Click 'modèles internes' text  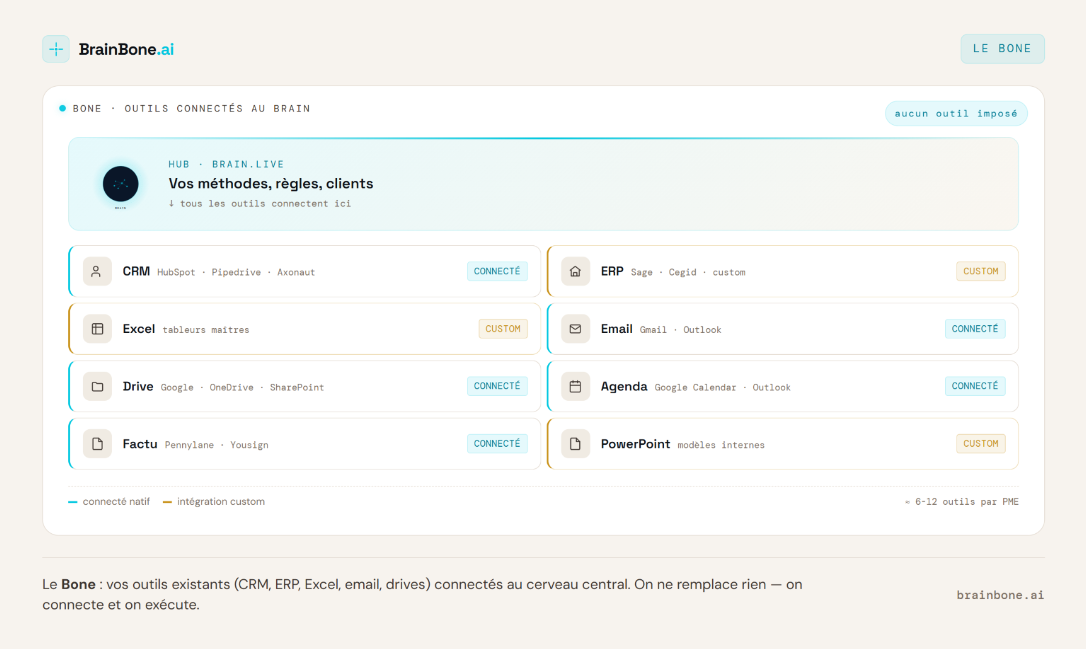pos(721,445)
